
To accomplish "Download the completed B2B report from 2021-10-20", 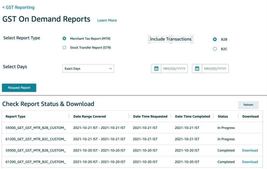I will click(x=250, y=150).
